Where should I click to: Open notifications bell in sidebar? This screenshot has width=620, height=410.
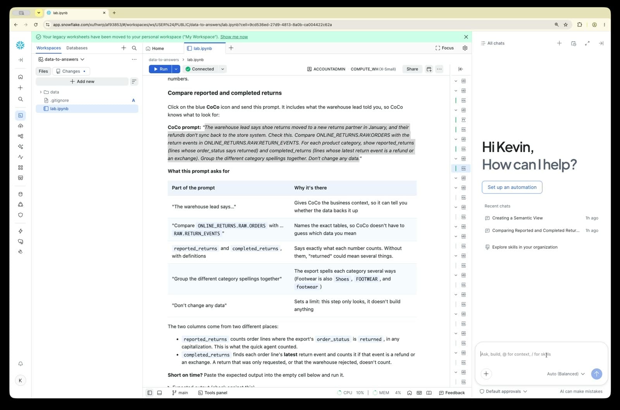pos(21,364)
